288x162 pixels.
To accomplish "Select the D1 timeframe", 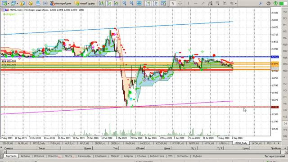I will [x=285, y=123].
